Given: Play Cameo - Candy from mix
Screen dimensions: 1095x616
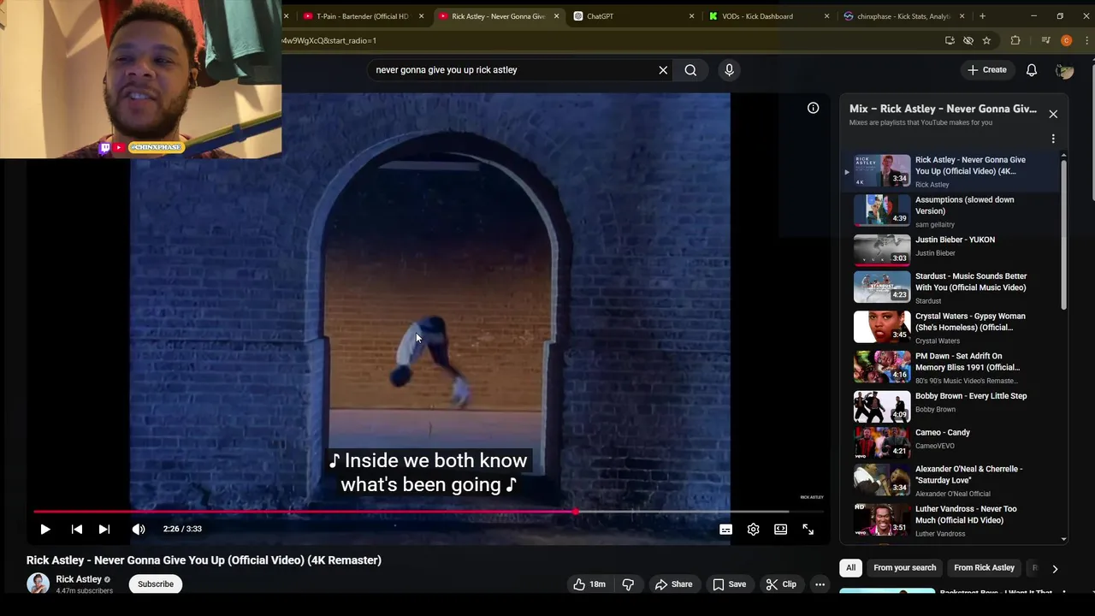Looking at the screenshot, I should 950,443.
